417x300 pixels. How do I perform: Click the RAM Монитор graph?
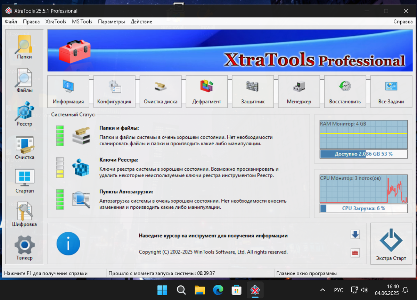(x=363, y=135)
